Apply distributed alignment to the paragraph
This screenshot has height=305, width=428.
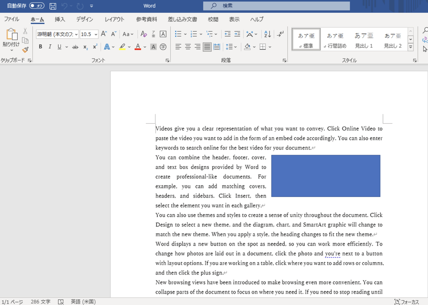[217, 47]
